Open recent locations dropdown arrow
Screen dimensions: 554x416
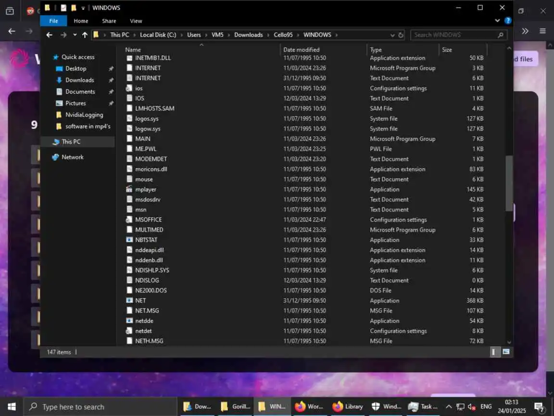click(x=75, y=35)
